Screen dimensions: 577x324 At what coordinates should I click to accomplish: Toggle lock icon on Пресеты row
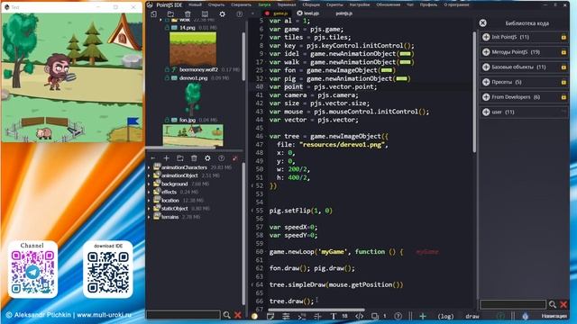point(563,82)
